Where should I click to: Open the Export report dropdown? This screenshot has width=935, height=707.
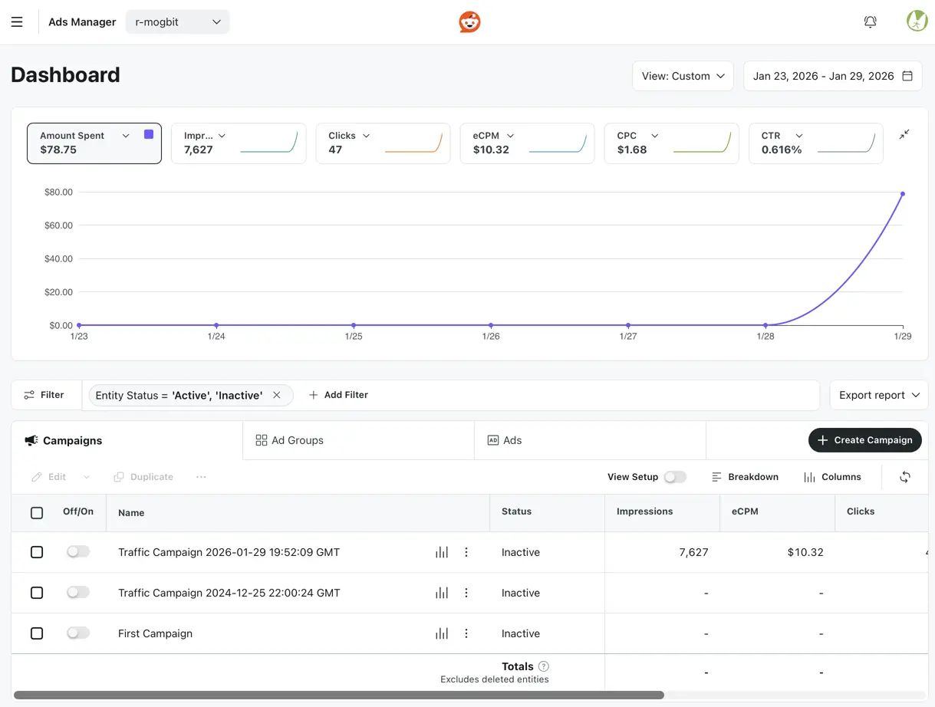(x=878, y=395)
